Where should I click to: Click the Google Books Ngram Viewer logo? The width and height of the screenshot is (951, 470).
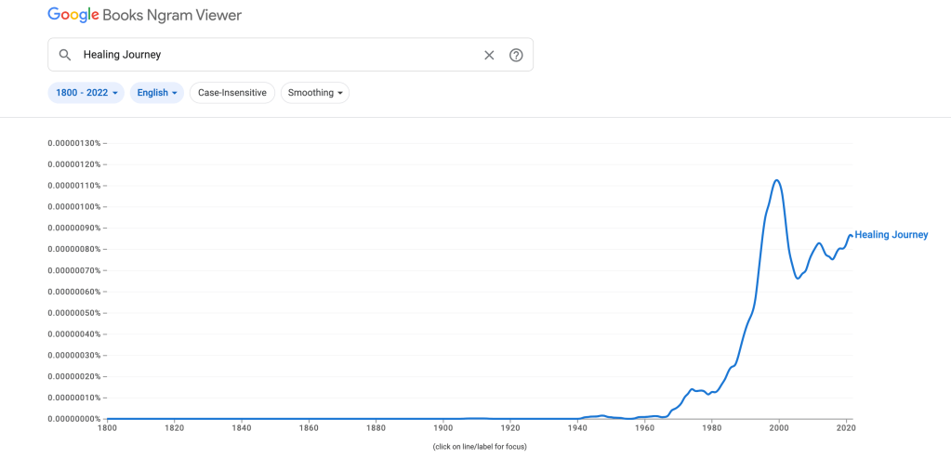144,15
